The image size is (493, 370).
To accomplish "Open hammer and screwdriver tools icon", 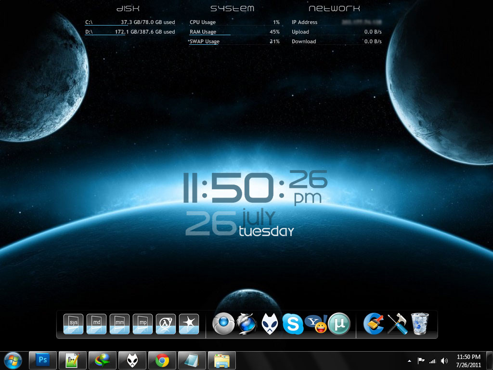I will (397, 324).
